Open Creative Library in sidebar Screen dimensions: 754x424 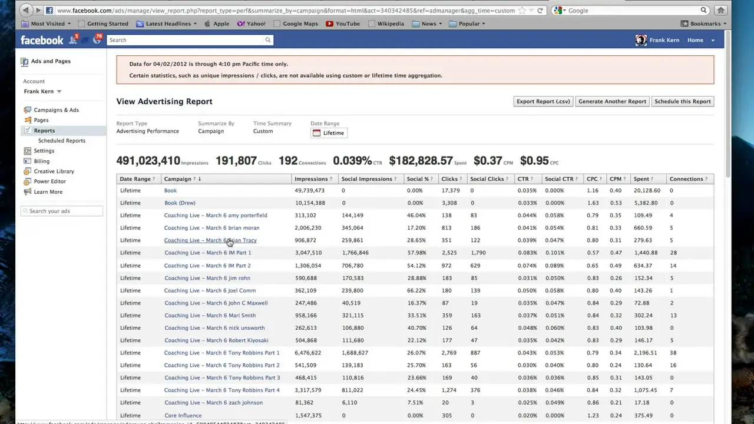pos(54,171)
